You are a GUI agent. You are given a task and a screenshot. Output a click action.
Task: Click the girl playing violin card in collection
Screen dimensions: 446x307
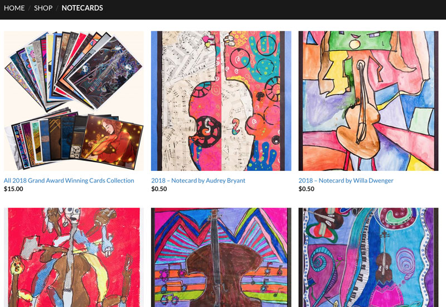click(x=111, y=141)
